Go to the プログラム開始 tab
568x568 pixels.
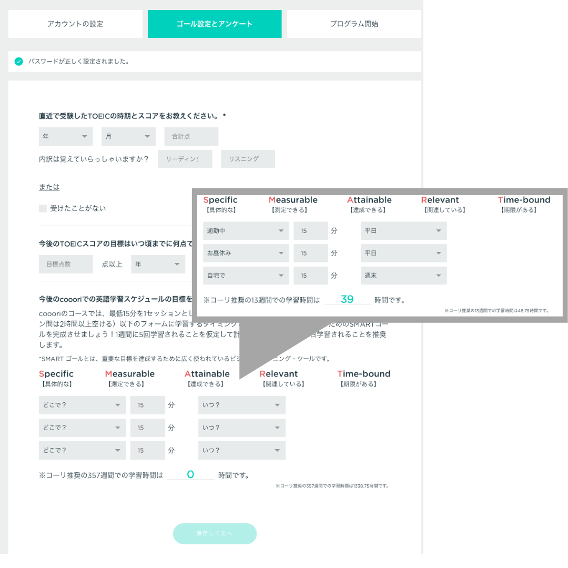point(354,24)
